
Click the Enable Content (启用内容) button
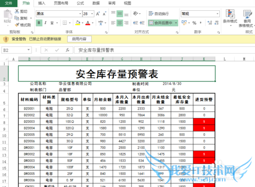[80, 39]
